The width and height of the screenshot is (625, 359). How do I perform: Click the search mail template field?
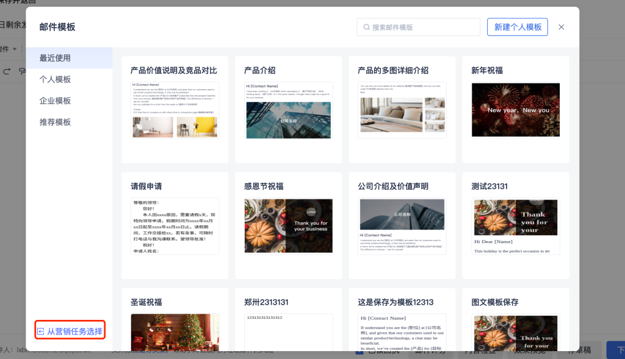[418, 27]
